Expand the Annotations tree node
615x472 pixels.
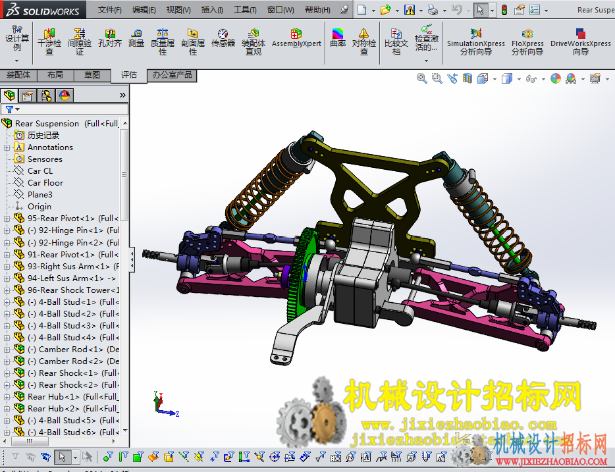pos(7,148)
